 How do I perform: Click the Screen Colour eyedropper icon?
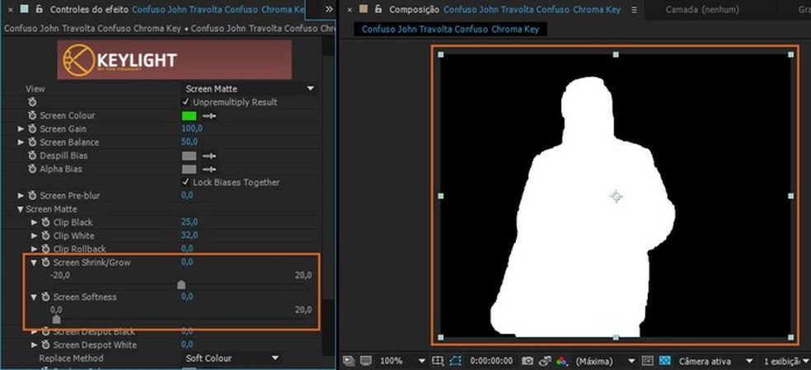(x=209, y=116)
